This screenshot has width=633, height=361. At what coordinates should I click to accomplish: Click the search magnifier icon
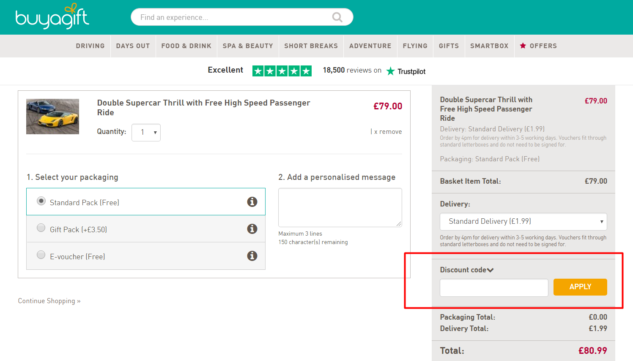pos(337,17)
